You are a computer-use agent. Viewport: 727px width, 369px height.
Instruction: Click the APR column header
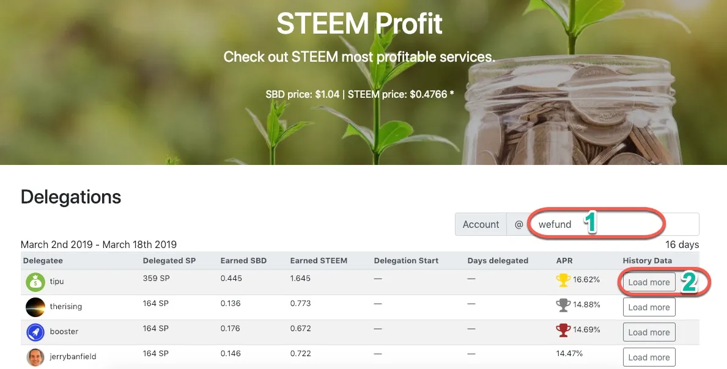[x=564, y=261]
